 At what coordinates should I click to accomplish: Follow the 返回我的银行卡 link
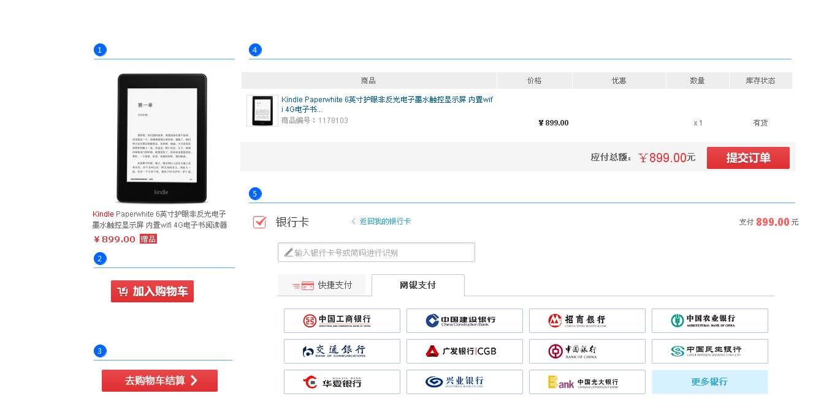click(x=384, y=222)
